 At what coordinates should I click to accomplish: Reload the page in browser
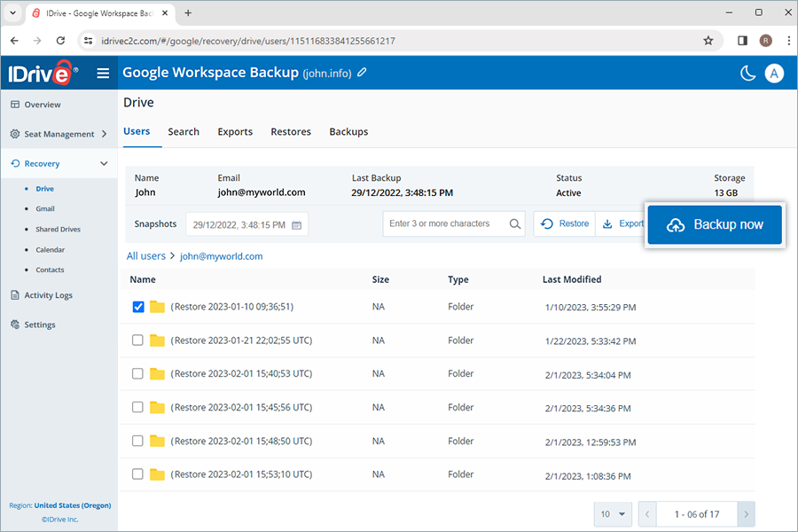(x=60, y=41)
